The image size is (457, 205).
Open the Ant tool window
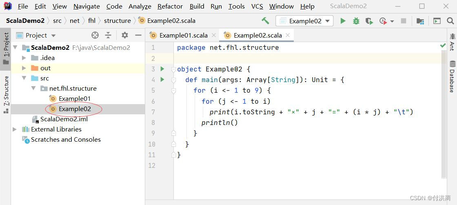452,42
